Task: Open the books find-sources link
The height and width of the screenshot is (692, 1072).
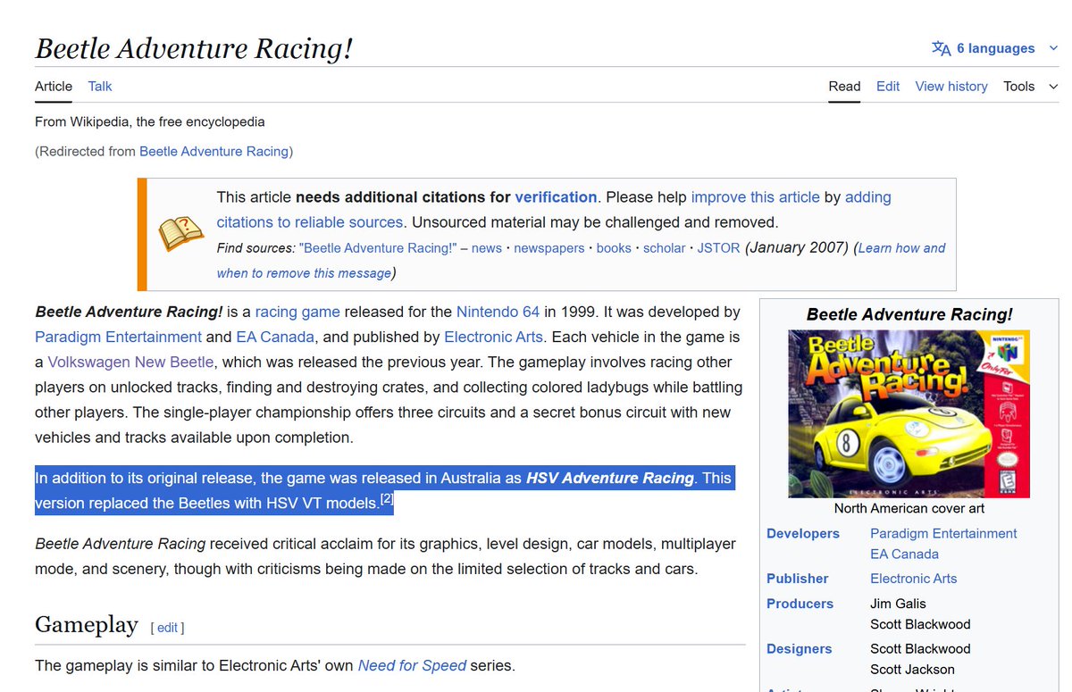Action: point(614,248)
